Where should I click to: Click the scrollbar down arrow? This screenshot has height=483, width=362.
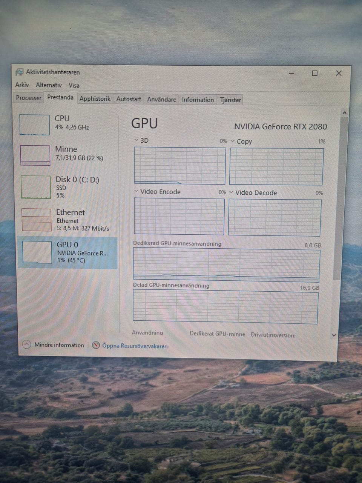(333, 335)
